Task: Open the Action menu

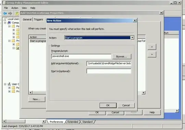Action: [x=15, y=8]
